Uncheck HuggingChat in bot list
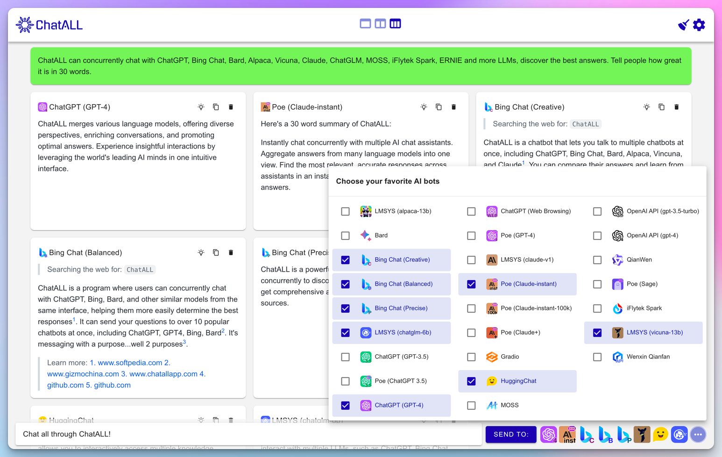 (471, 381)
